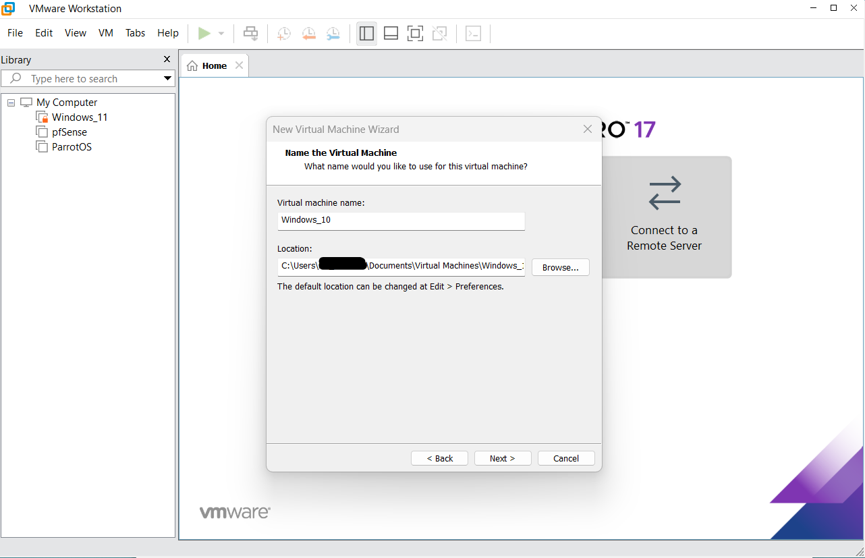
Task: Open the power options dropdown arrow
Action: (x=221, y=34)
